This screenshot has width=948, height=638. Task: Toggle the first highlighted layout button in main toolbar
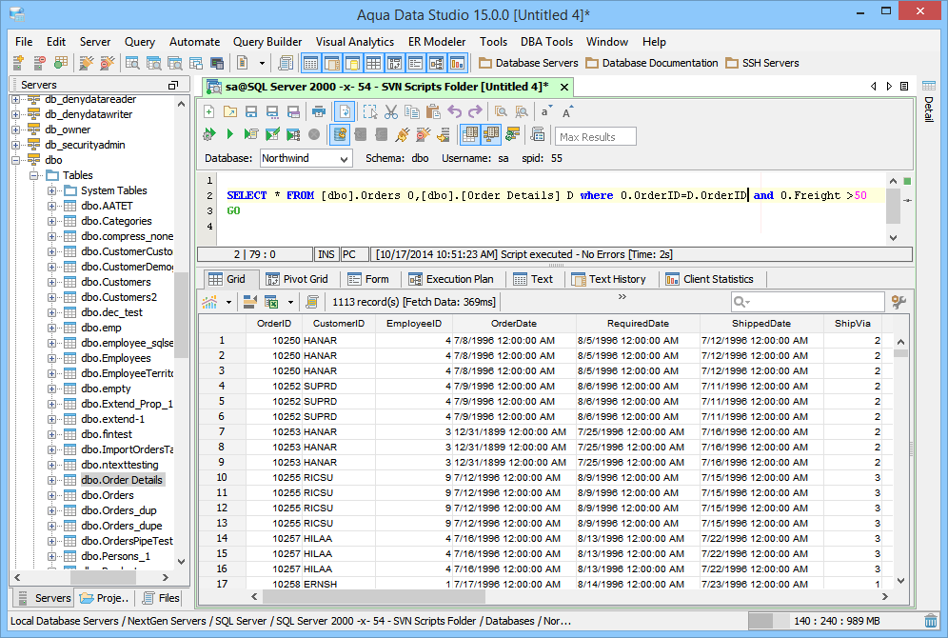[x=310, y=63]
